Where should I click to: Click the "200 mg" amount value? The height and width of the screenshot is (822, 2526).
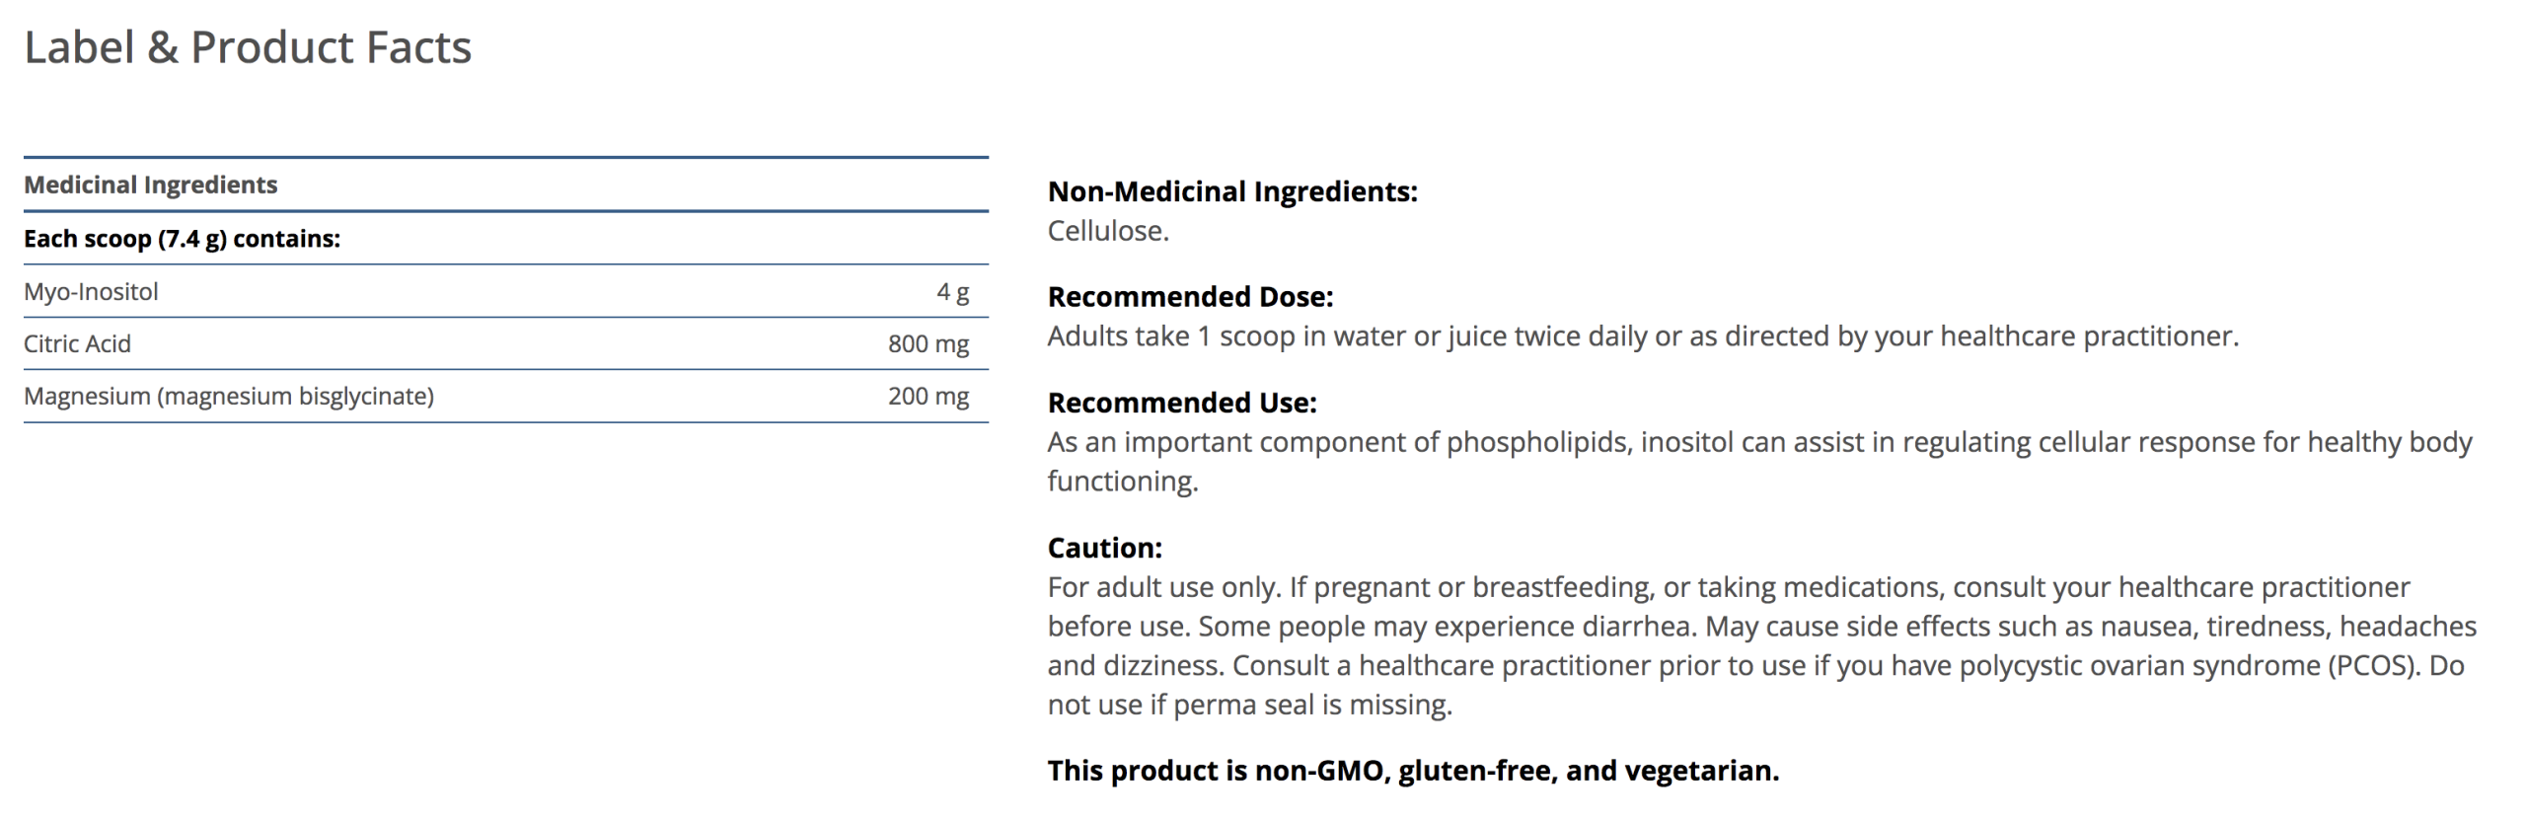(x=928, y=397)
